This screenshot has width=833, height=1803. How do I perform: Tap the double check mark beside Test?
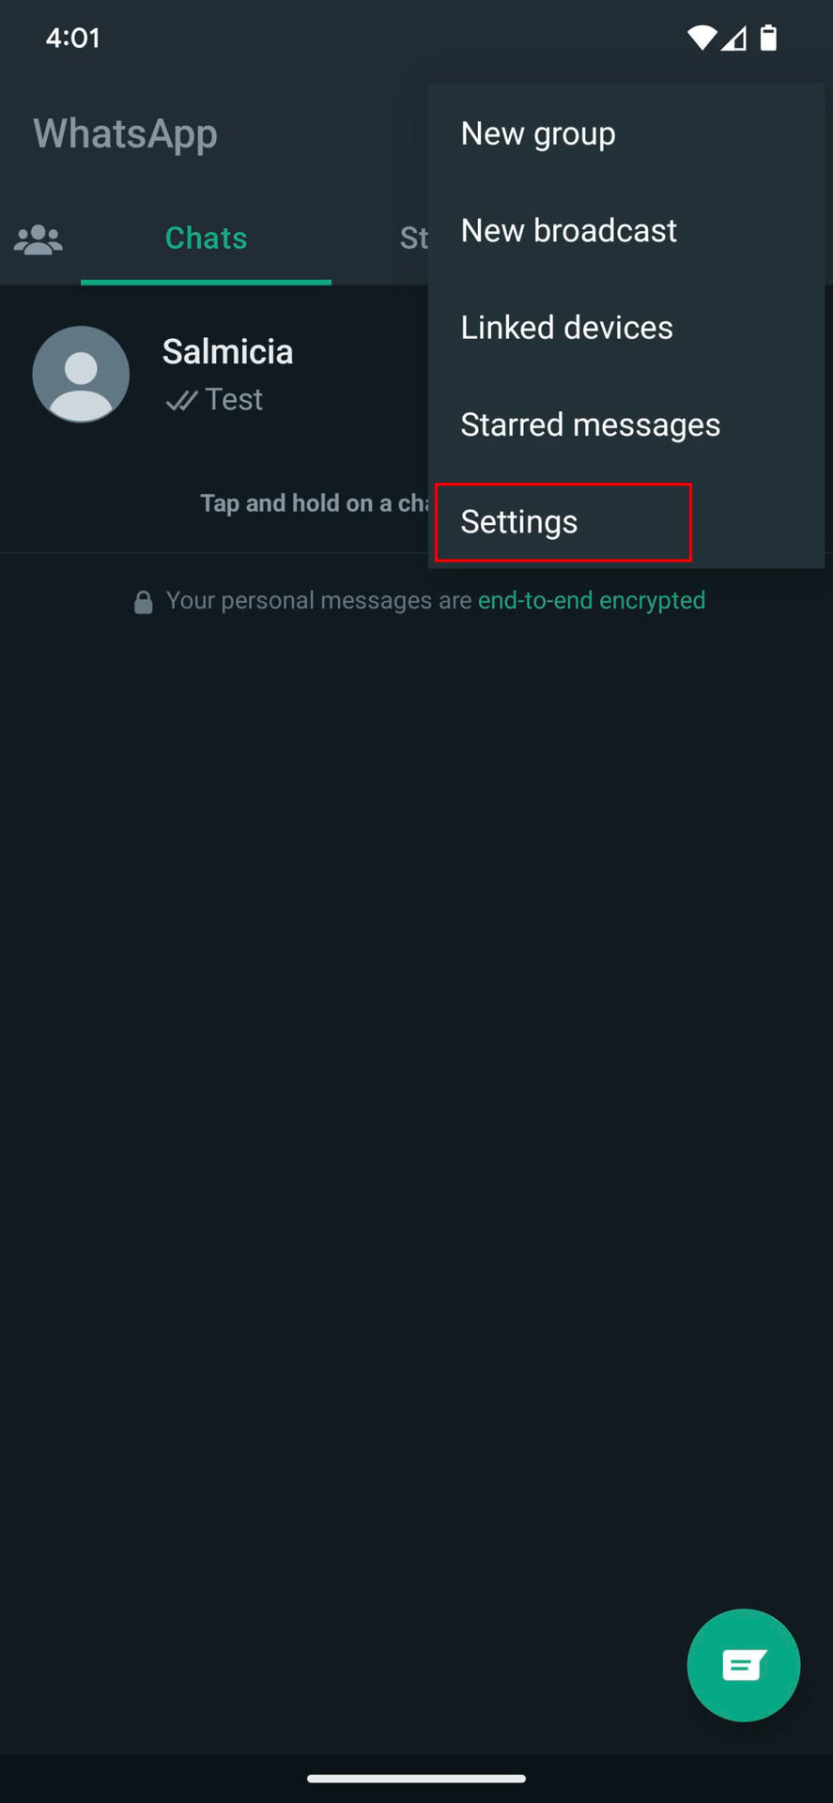180,401
